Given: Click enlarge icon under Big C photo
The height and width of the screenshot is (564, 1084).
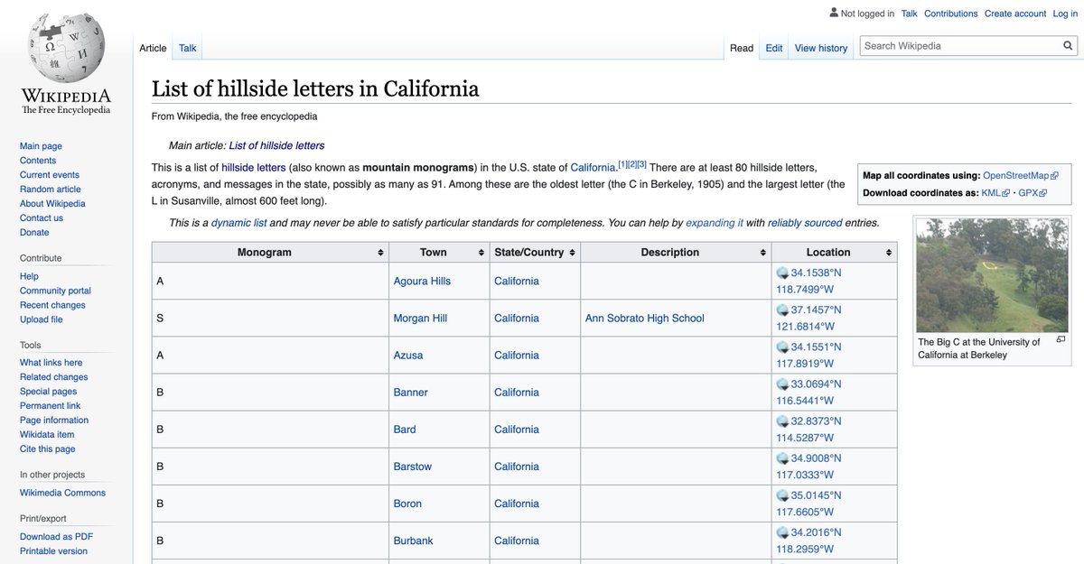Looking at the screenshot, I should point(1061,340).
